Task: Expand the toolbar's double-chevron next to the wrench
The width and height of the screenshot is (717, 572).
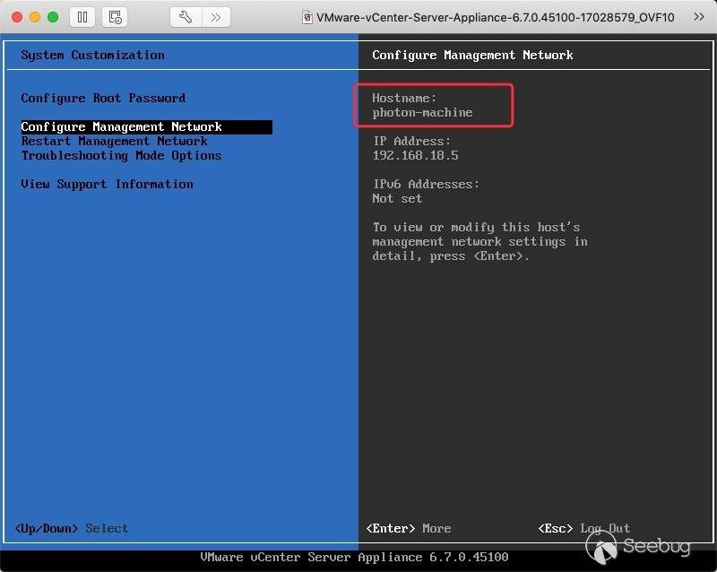Action: 215,17
